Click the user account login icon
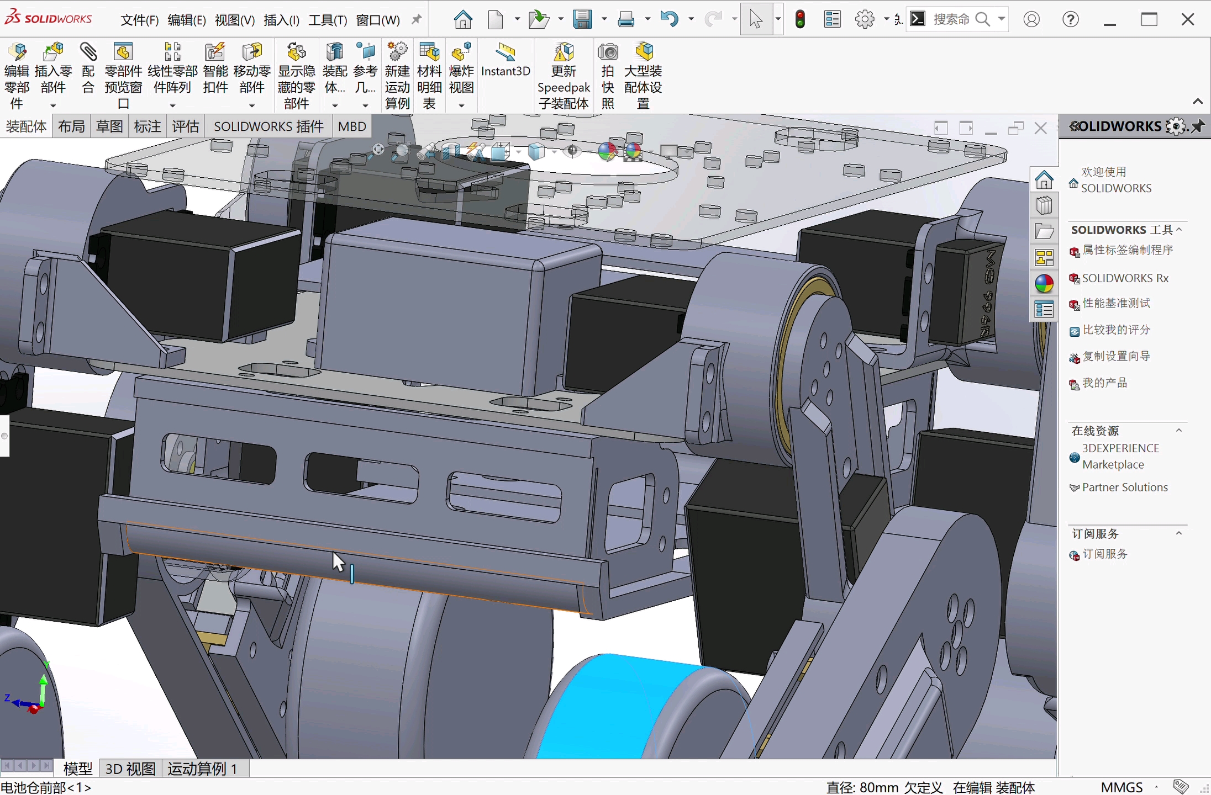 click(x=1031, y=20)
